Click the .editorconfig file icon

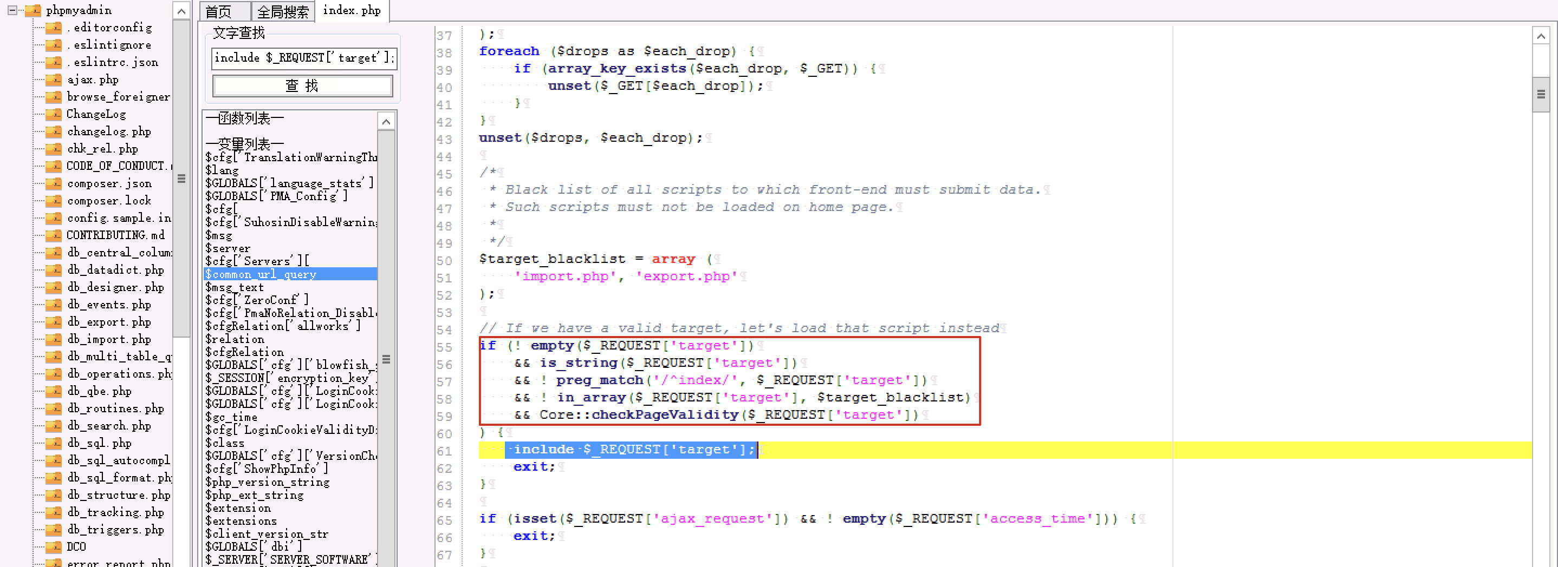(x=54, y=27)
